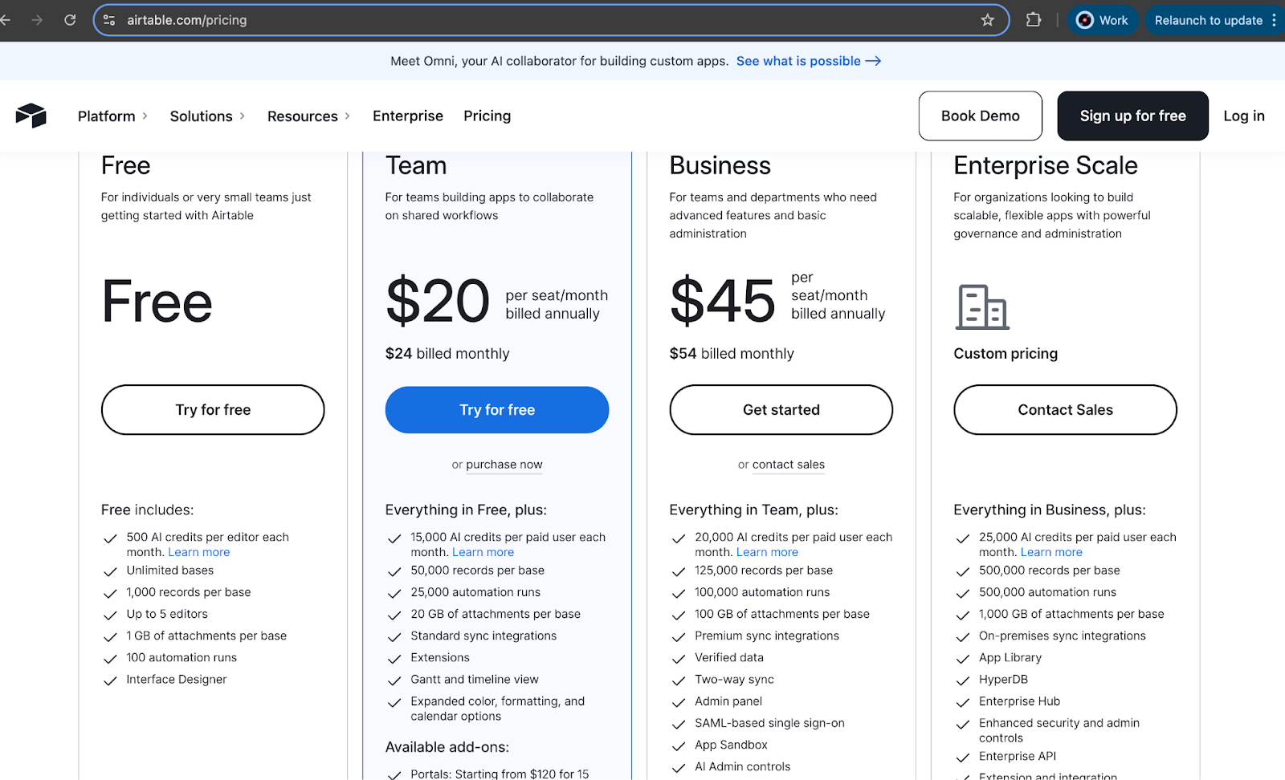Go back with browser back arrow
Viewport: 1285px width, 780px height.
pyautogui.click(x=6, y=20)
